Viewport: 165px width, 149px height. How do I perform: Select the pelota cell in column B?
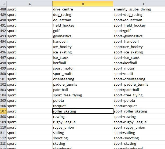pyautogui.click(x=83, y=100)
